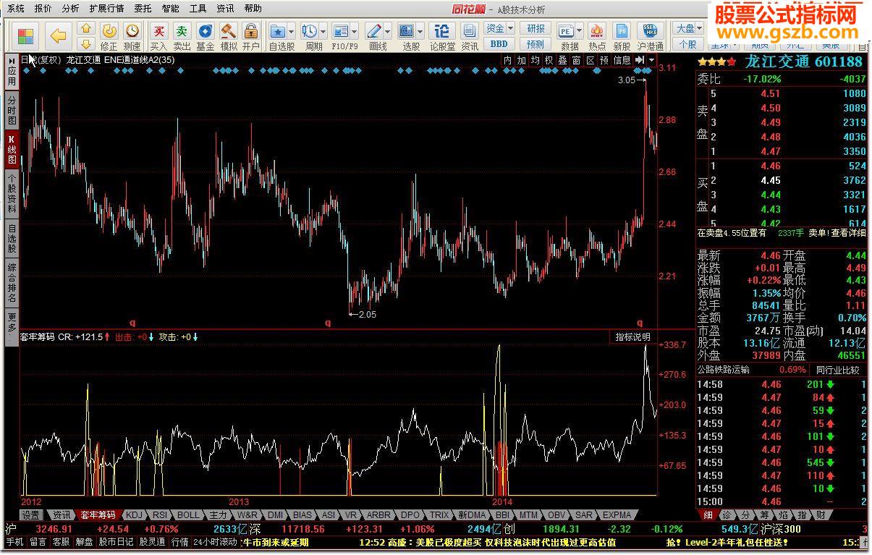Open the 数据 PE data icon
872x555 pixels.
567,35
